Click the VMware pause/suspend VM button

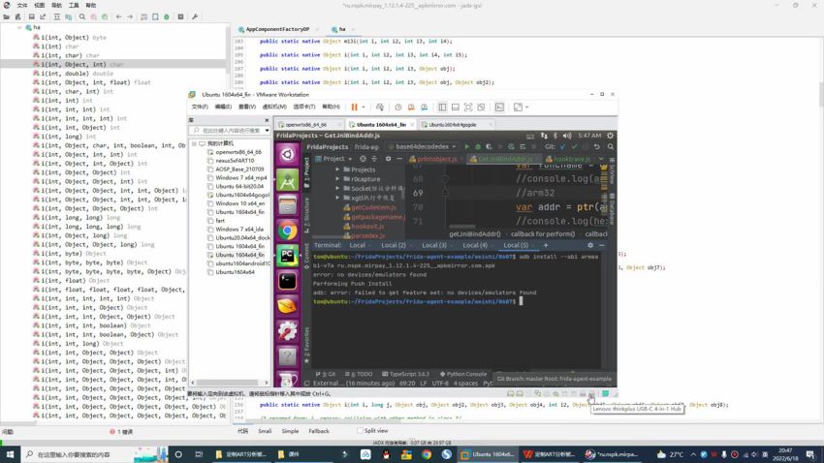(354, 107)
